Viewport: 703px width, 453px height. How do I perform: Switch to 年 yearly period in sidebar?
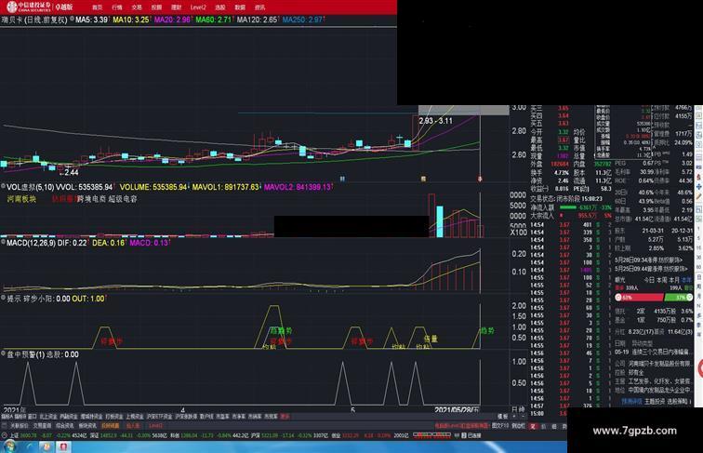[x=698, y=334]
